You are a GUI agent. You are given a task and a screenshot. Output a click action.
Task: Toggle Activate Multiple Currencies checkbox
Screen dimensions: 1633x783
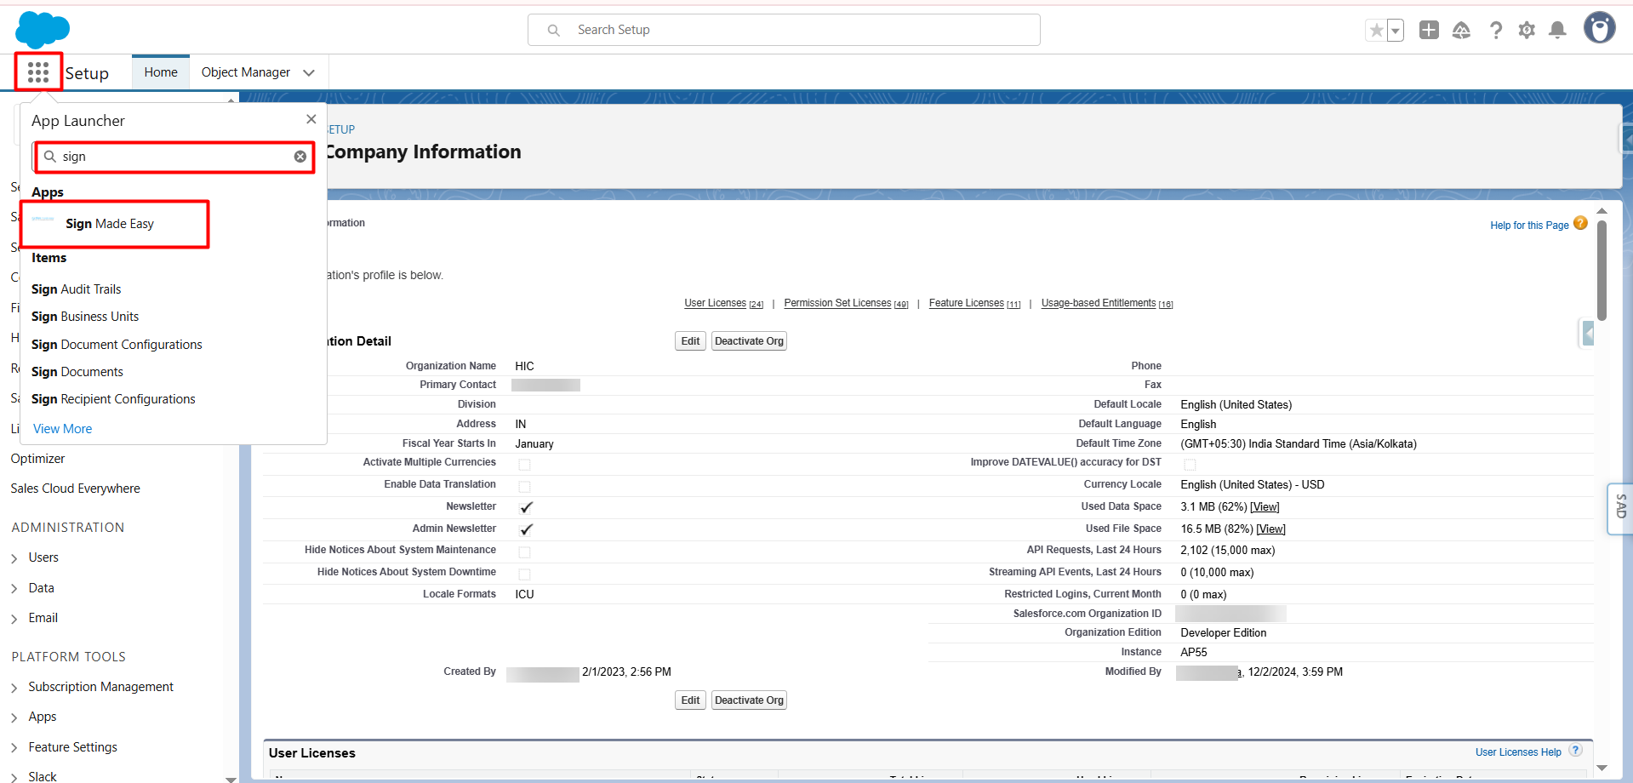(524, 465)
